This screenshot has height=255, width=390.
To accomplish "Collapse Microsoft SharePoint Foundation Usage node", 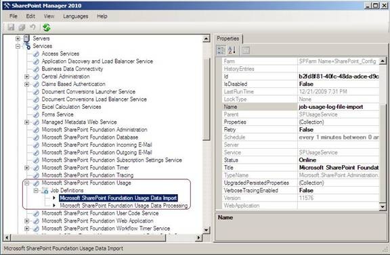I will [x=26, y=183].
